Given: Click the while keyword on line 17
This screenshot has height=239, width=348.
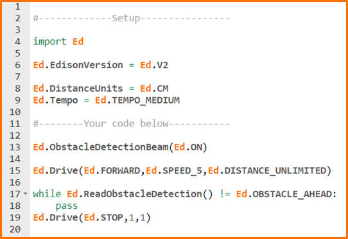Looking at the screenshot, I should [47, 194].
